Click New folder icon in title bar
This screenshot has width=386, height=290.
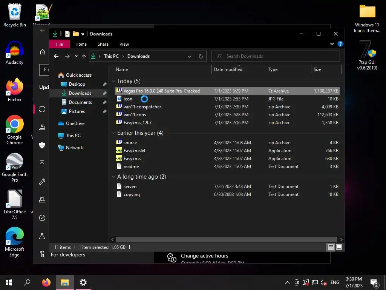[75, 34]
